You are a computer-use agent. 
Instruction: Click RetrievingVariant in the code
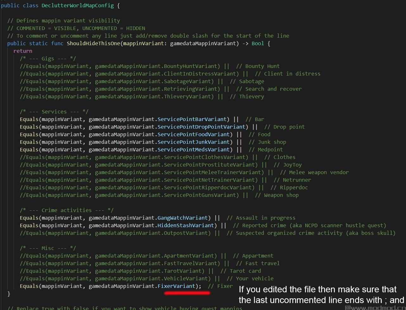coord(190,89)
